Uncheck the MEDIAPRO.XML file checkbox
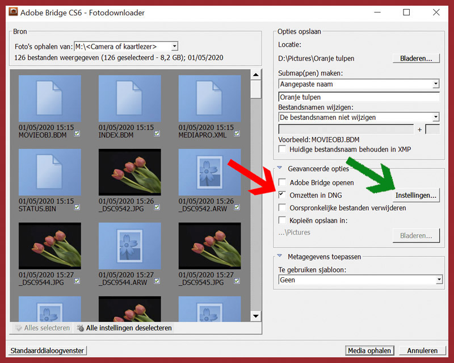This screenshot has height=363, width=454. pyautogui.click(x=237, y=133)
